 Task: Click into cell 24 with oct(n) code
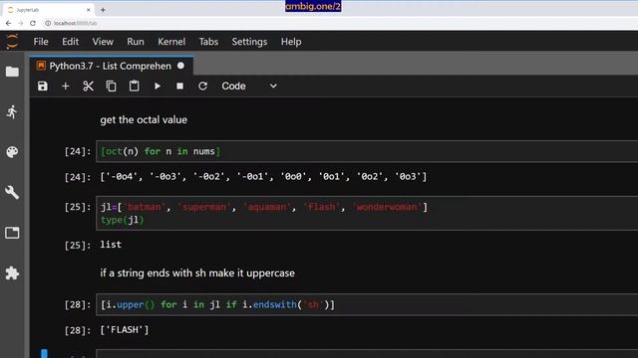pos(367,151)
